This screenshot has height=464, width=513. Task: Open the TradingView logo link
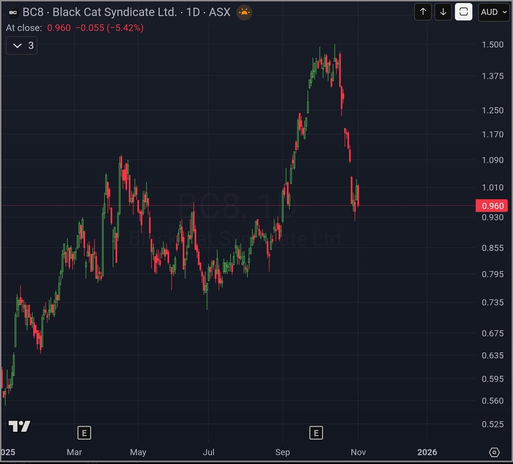20,426
